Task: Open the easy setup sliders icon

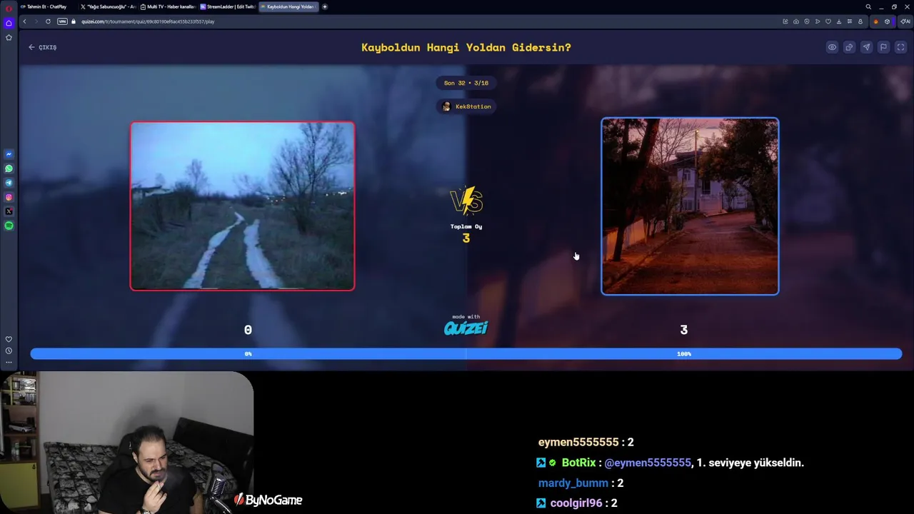Action: coord(850,21)
